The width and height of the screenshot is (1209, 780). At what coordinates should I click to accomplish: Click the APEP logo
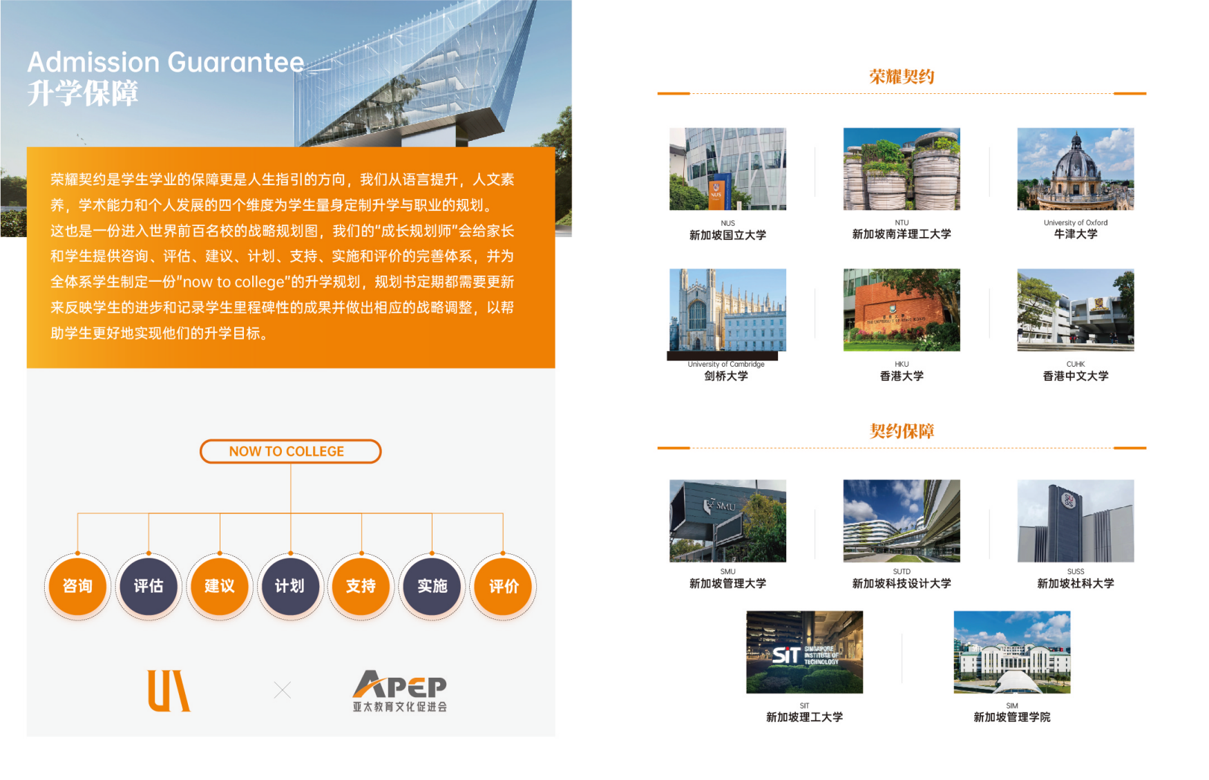click(x=399, y=690)
